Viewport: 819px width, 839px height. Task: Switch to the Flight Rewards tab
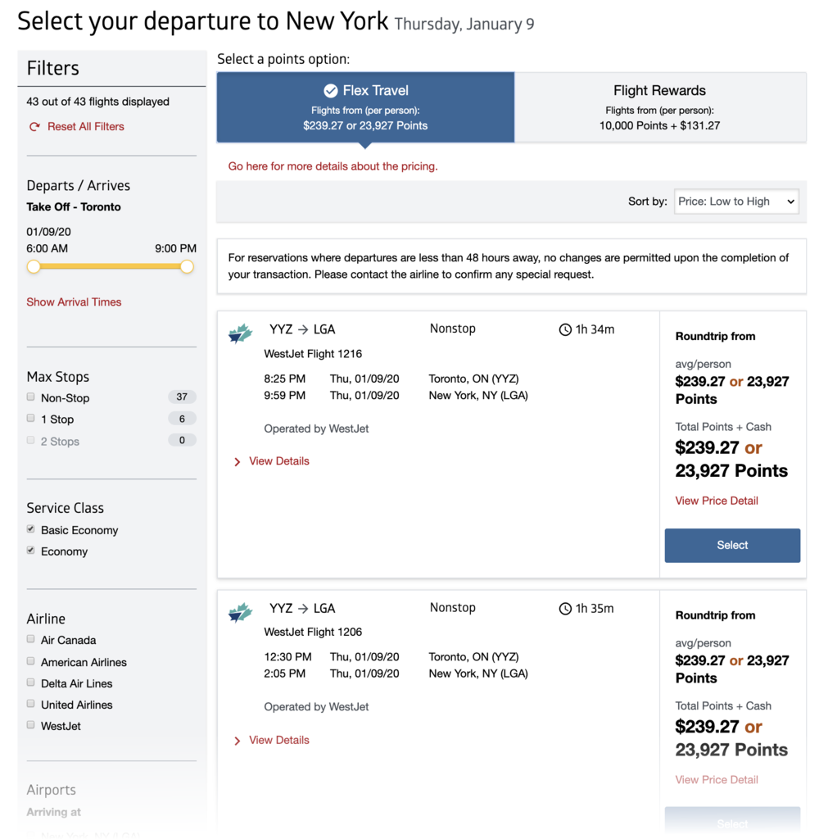659,107
